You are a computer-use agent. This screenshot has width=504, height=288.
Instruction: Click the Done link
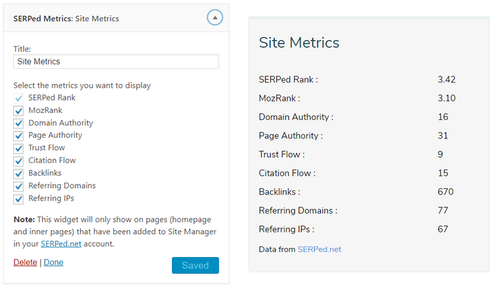(x=53, y=263)
